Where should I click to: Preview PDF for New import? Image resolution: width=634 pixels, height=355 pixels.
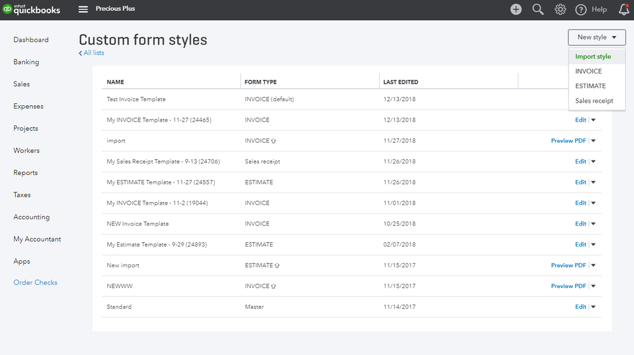(568, 266)
